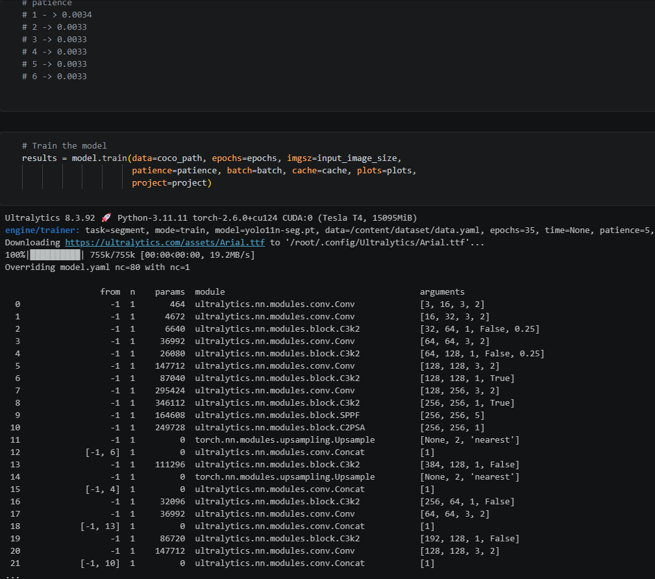
Task: Click the "patience=patience" argument
Action: click(x=175, y=171)
